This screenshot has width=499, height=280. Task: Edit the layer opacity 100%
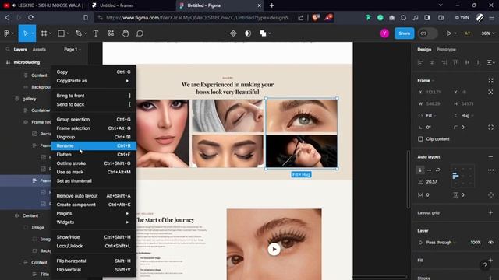476,243
